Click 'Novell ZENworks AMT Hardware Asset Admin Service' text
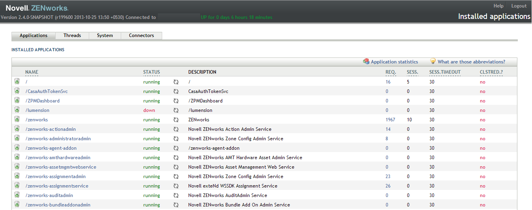 pos(245,158)
